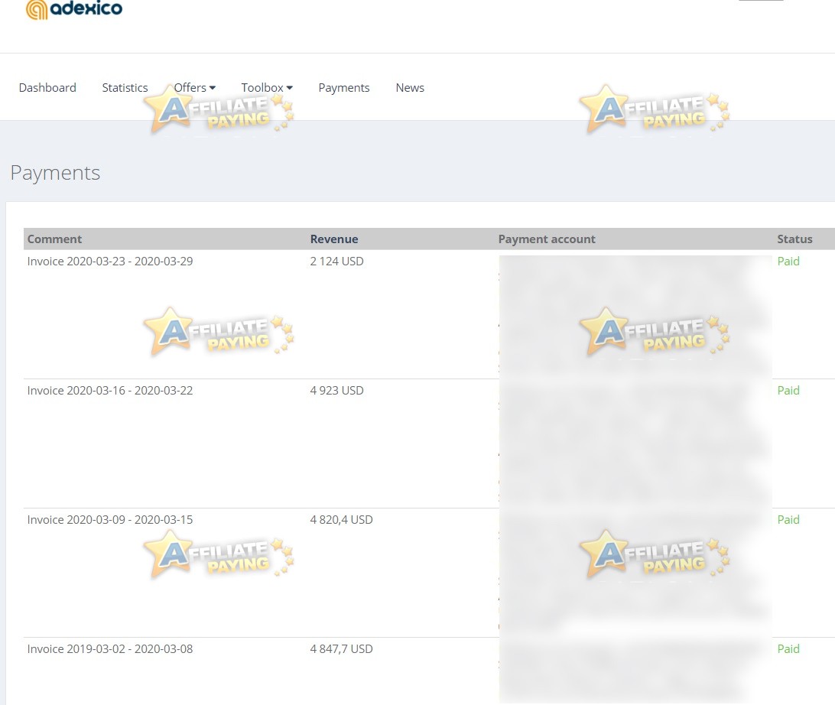Click the 4 820,4 USD revenue value
The width and height of the screenshot is (835, 705).
[x=341, y=520]
